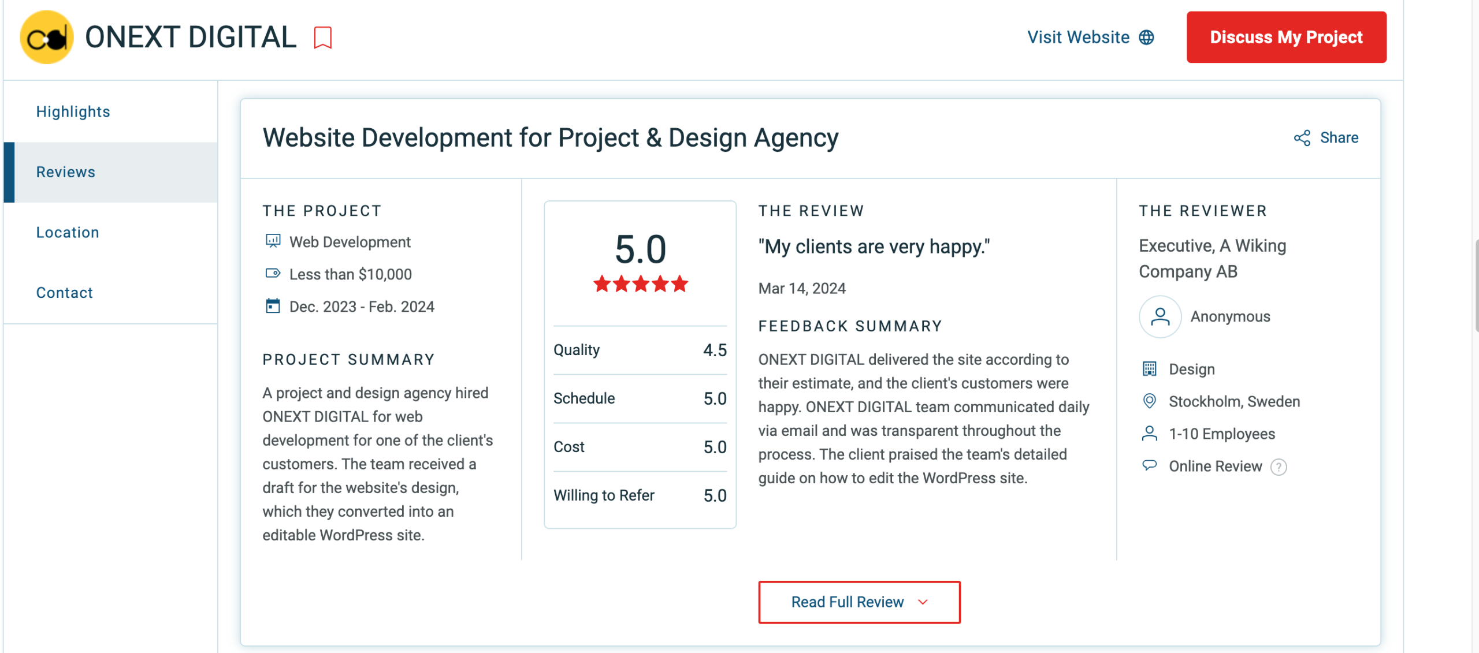Viewport: 1479px width, 653px height.
Task: Click the location pin icon near Stockholm, Sweden
Action: tap(1150, 401)
